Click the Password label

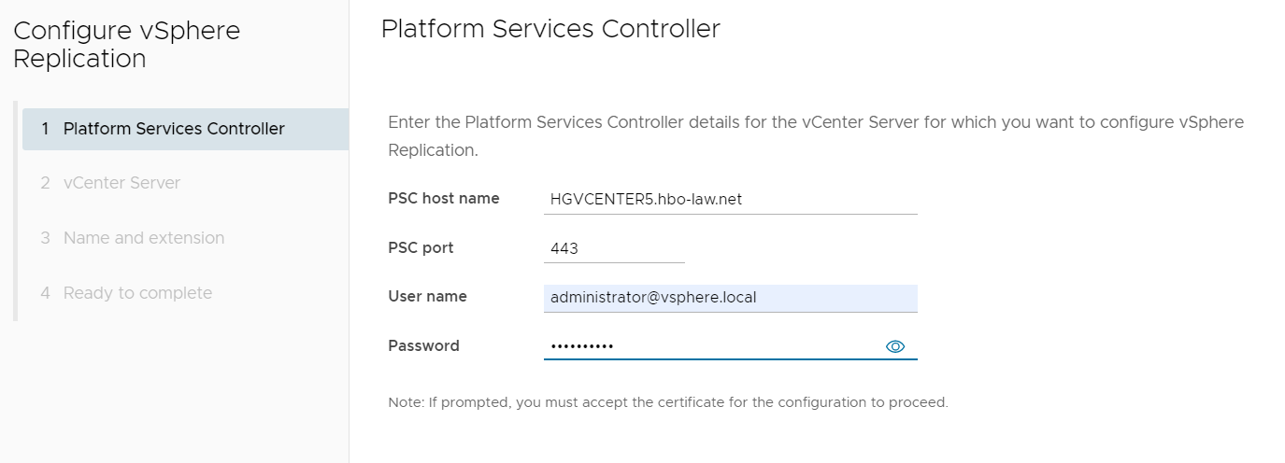[x=423, y=345]
